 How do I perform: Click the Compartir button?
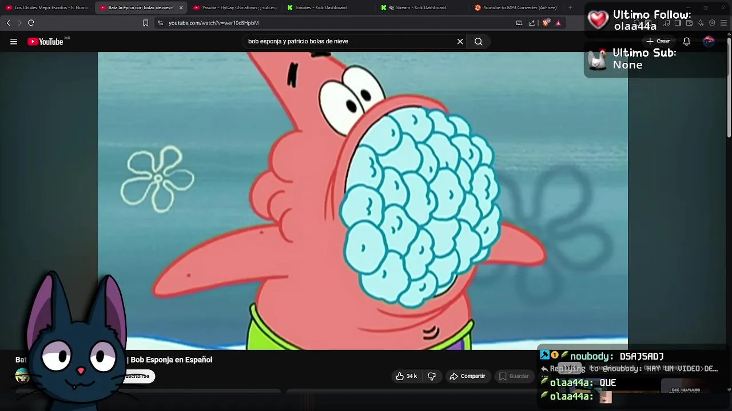coord(468,376)
